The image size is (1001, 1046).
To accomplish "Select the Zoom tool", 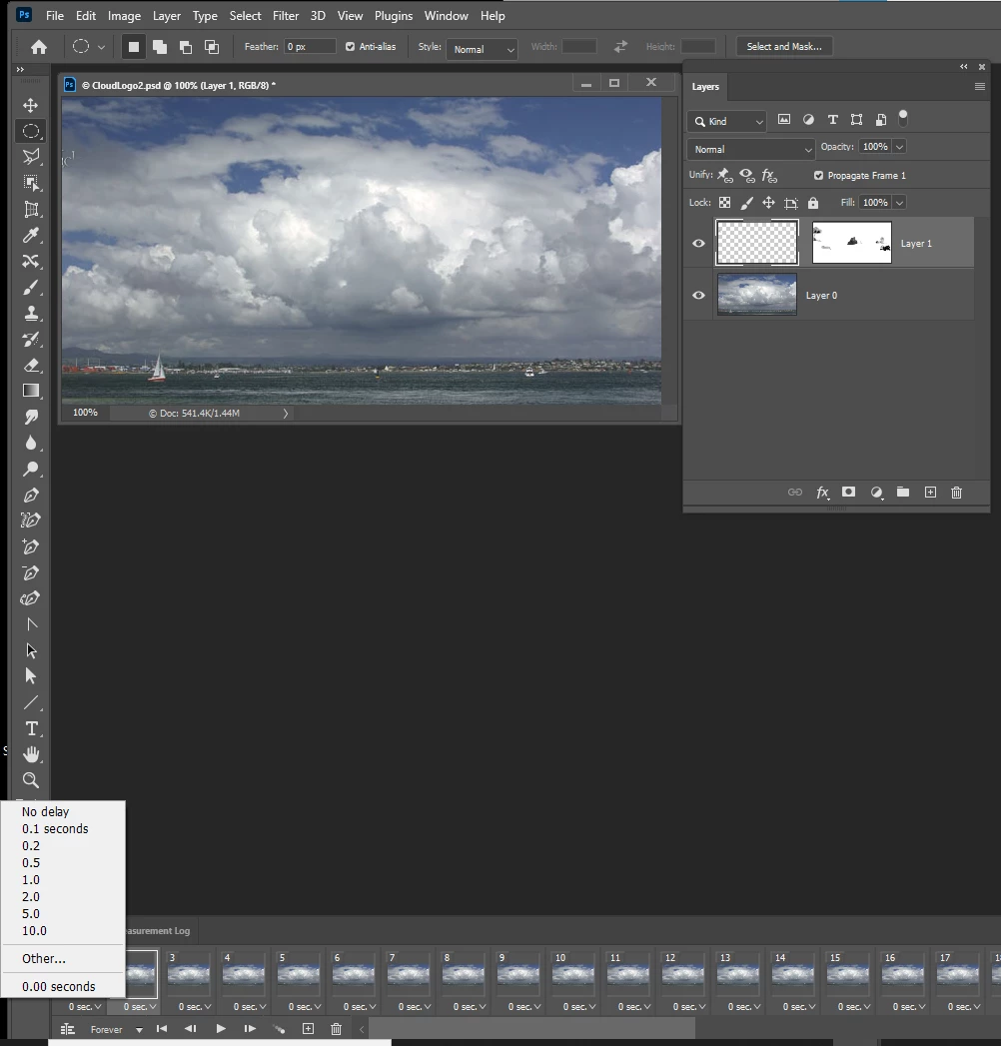I will click(31, 780).
